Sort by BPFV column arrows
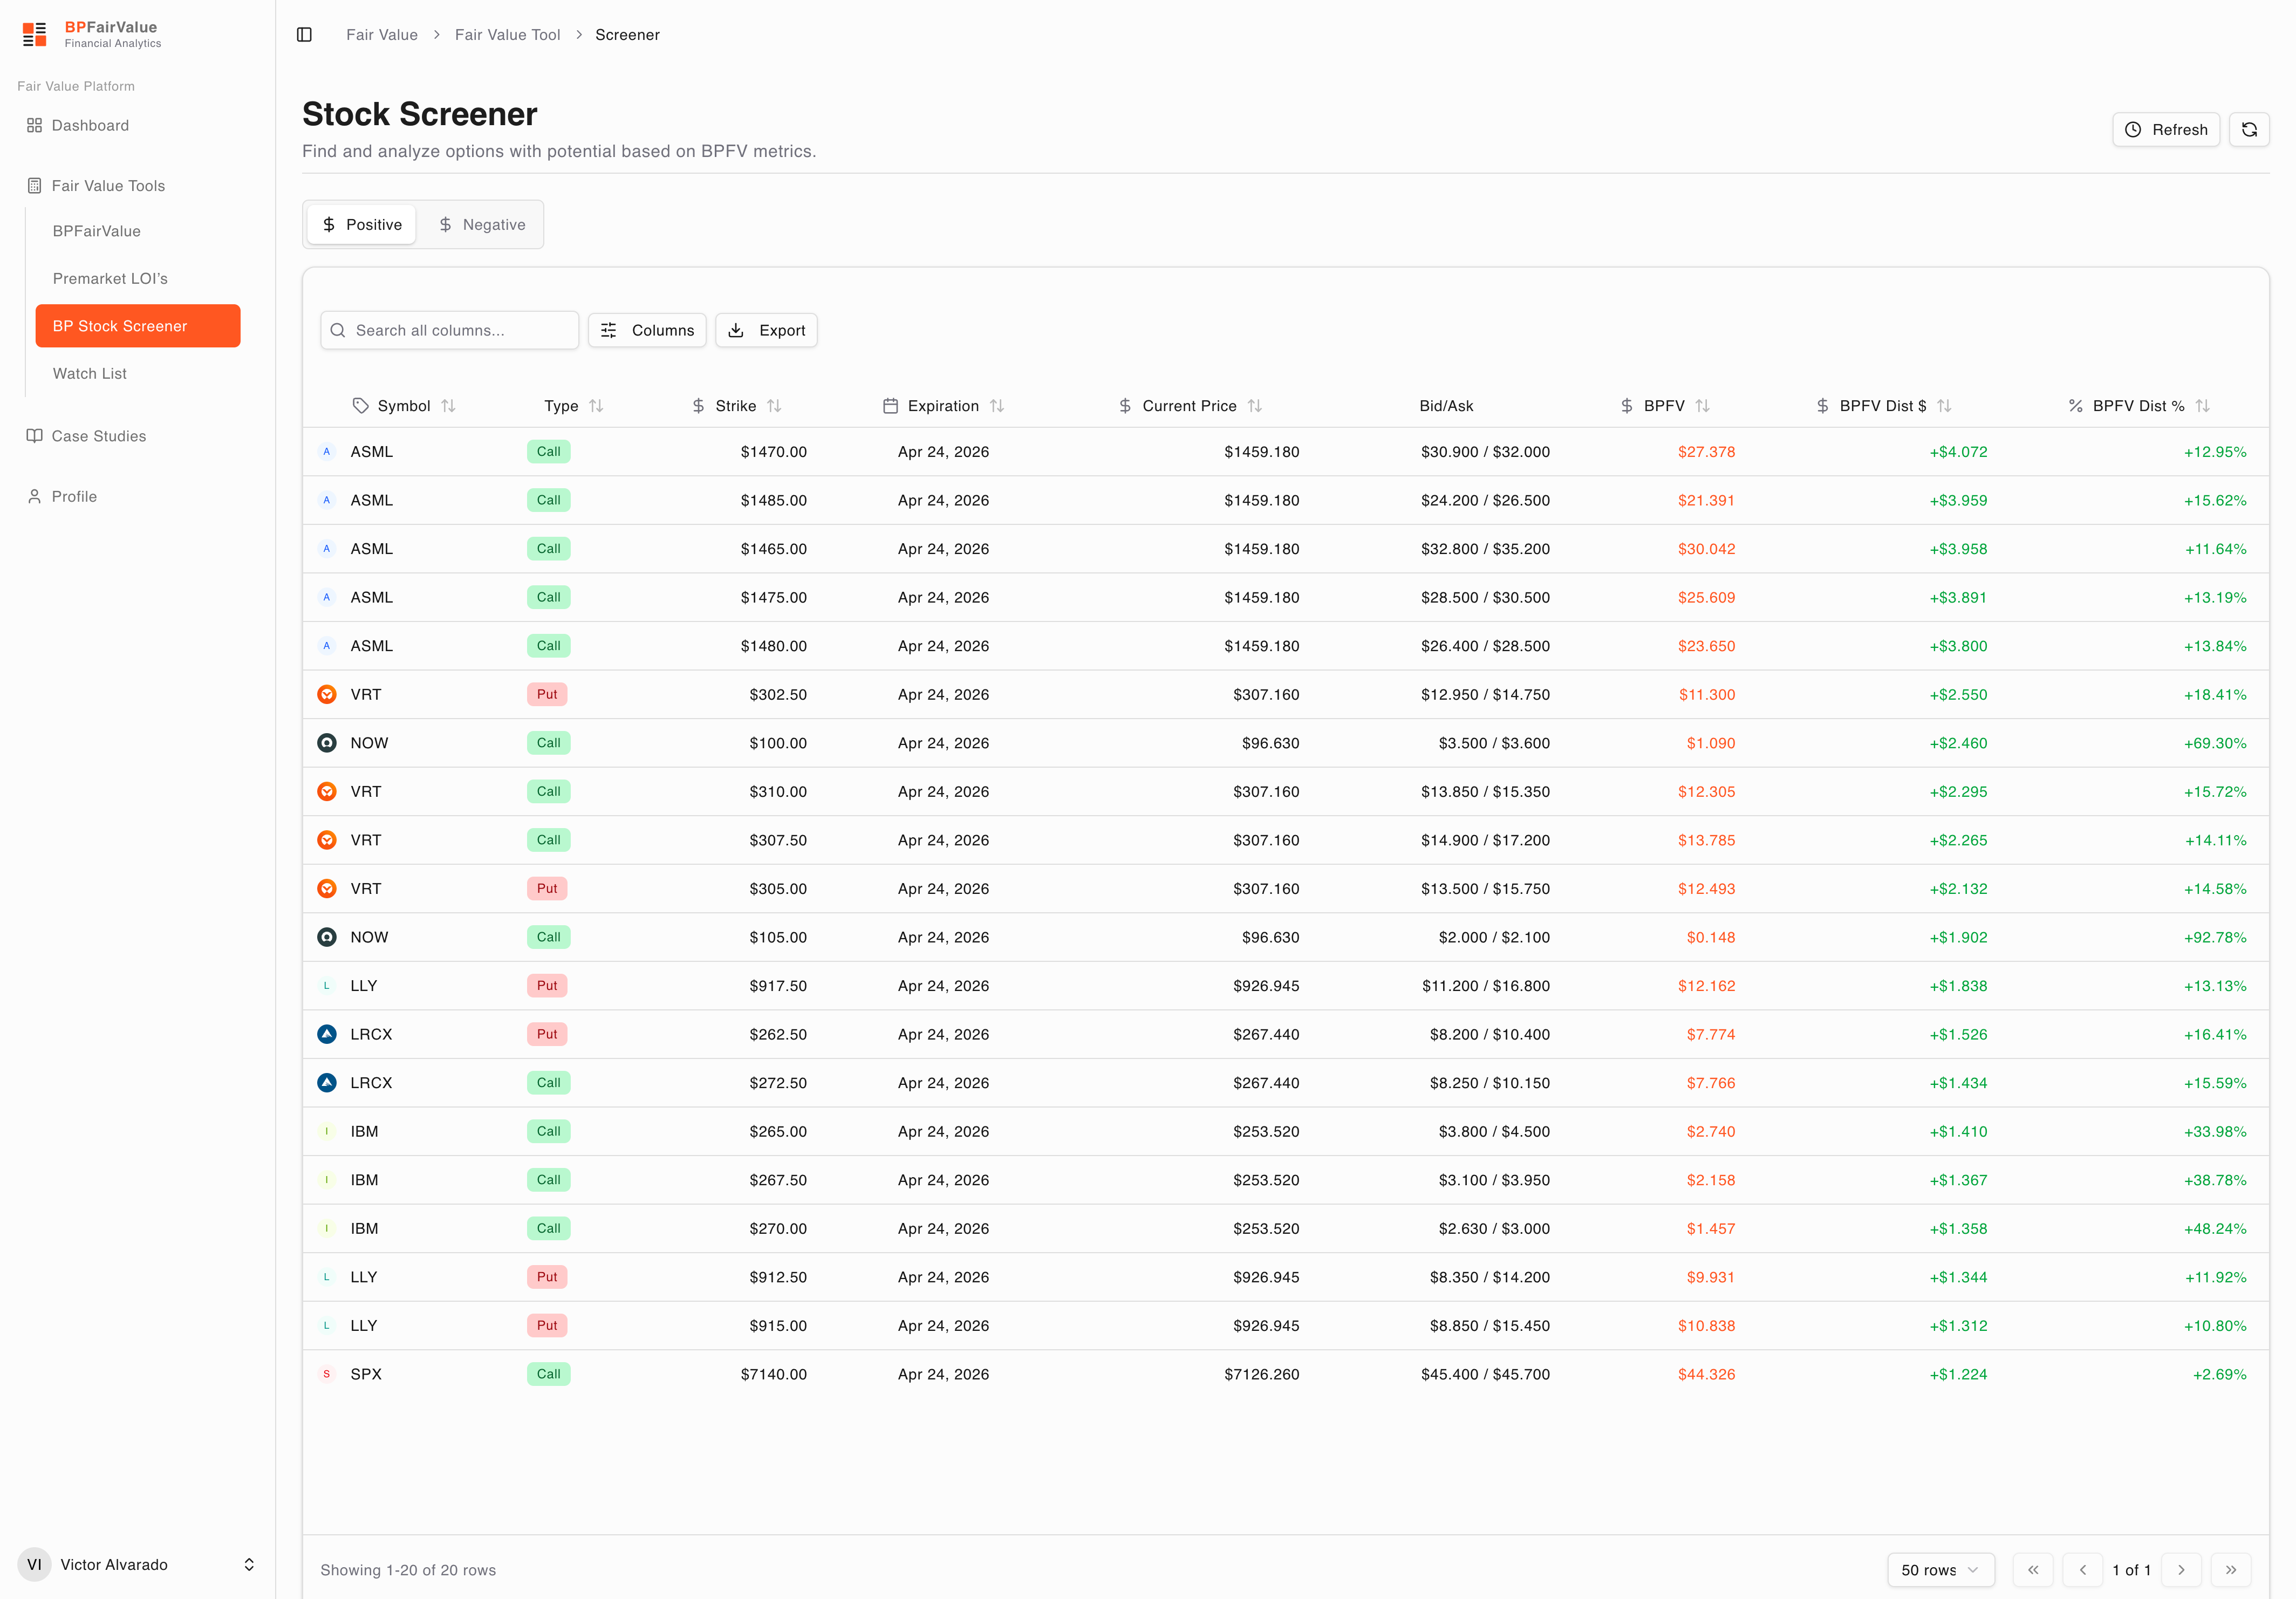This screenshot has height=1599, width=2296. pos(1703,406)
